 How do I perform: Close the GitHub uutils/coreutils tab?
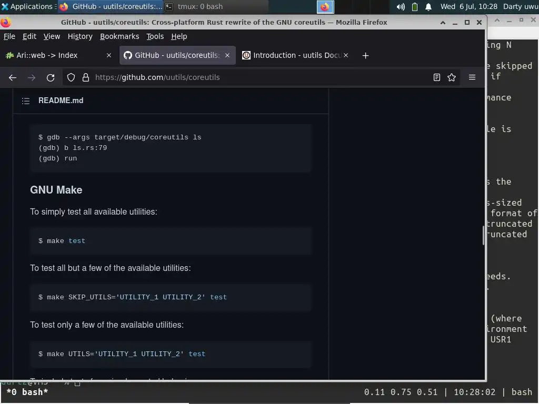click(x=227, y=55)
